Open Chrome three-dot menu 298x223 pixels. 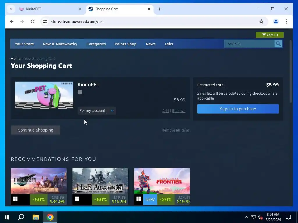[x=286, y=21]
